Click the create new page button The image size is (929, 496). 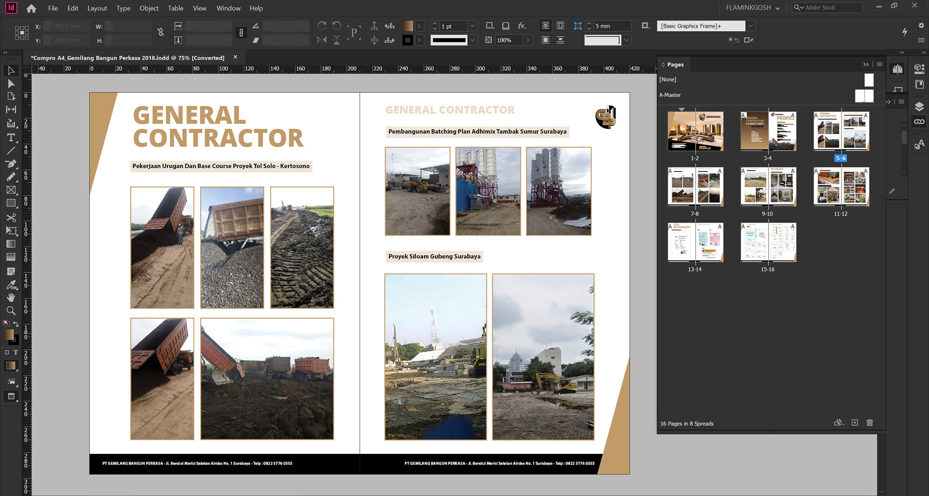click(855, 423)
